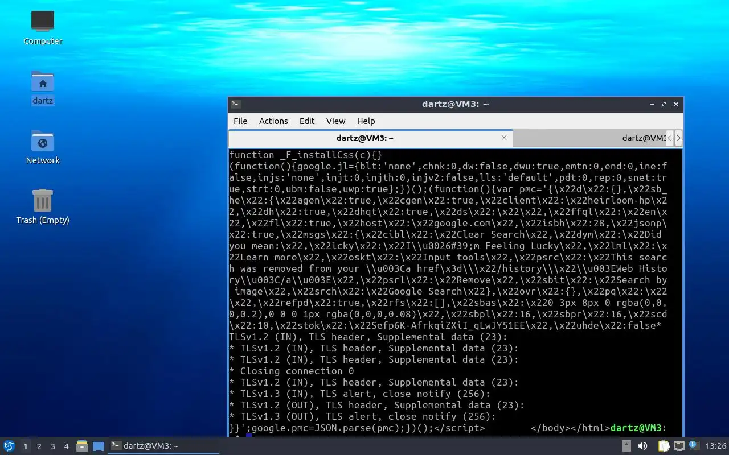Open the removable media eject tray icon
Image resolution: width=729 pixels, height=455 pixels.
pyautogui.click(x=626, y=446)
